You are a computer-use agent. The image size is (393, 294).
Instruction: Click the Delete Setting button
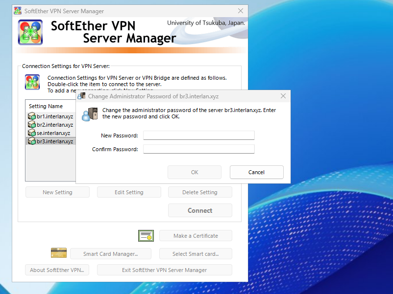pos(200,192)
